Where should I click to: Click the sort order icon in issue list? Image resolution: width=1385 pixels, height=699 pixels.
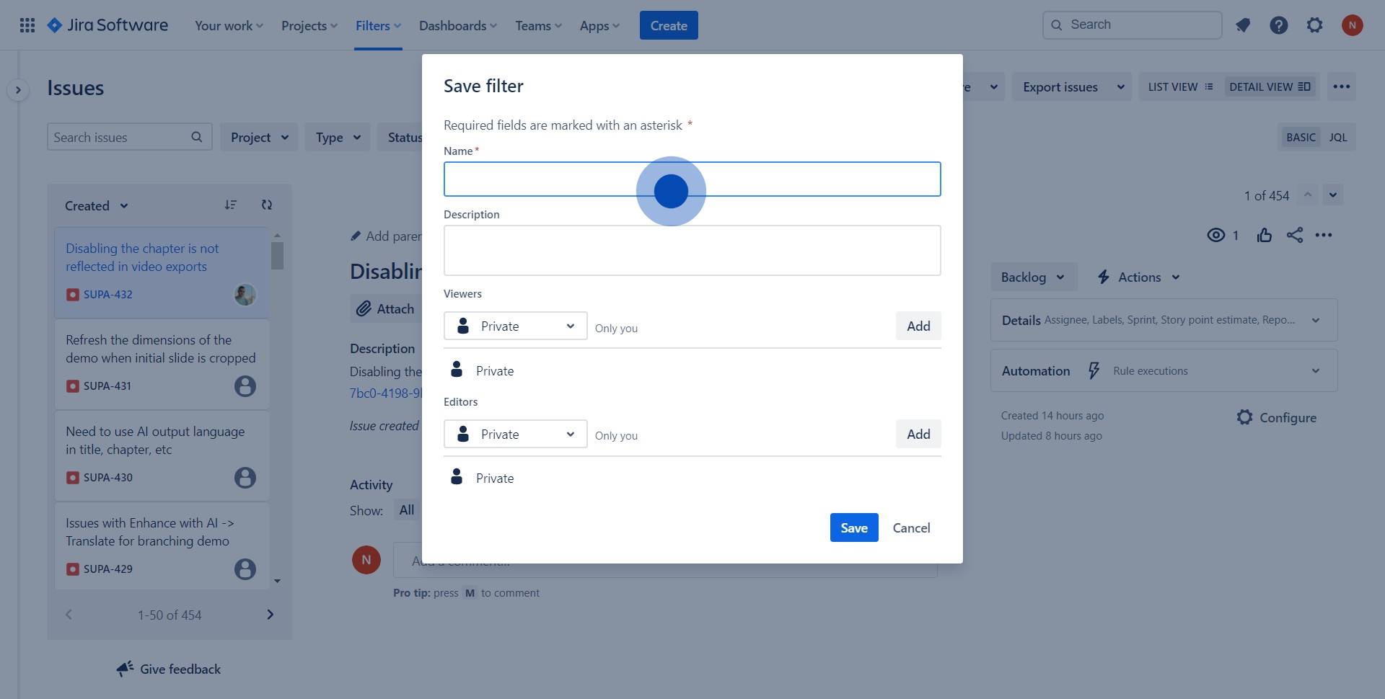coord(231,205)
